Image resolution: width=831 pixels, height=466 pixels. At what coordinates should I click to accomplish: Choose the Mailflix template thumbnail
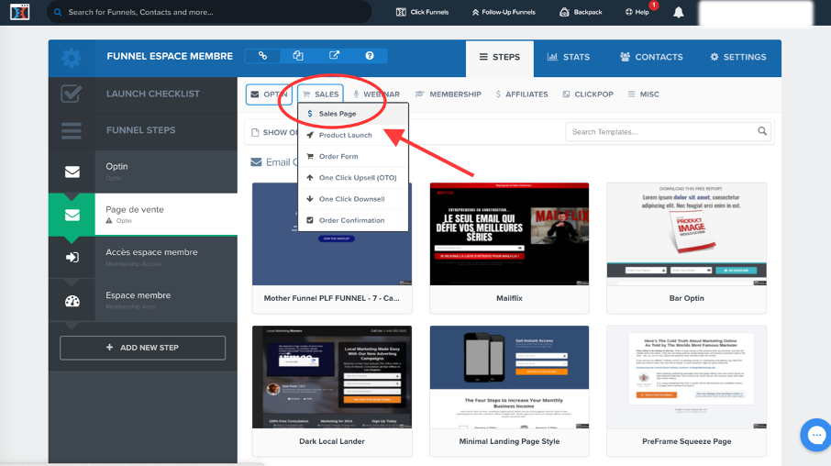(509, 234)
